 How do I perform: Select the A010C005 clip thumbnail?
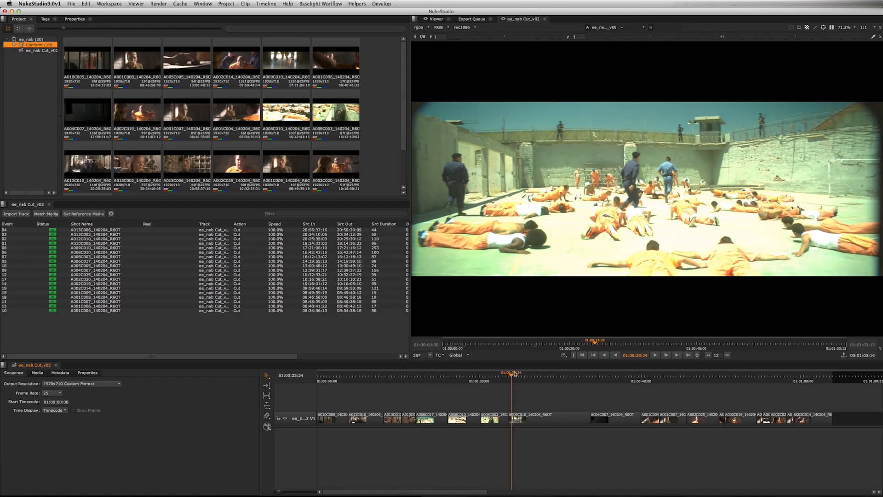tap(87, 60)
